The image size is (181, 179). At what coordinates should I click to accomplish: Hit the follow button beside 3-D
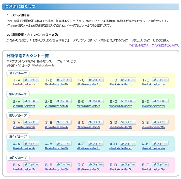[x=128, y=122]
